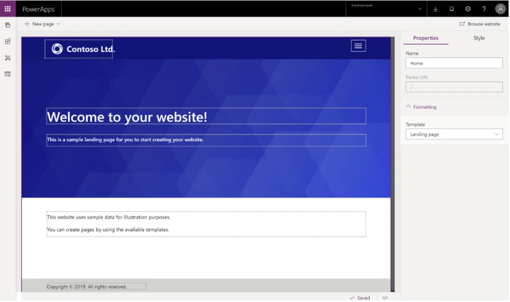This screenshot has height=302, width=510.
Task: Open the Template dropdown showing Landing page
Action: 453,134
